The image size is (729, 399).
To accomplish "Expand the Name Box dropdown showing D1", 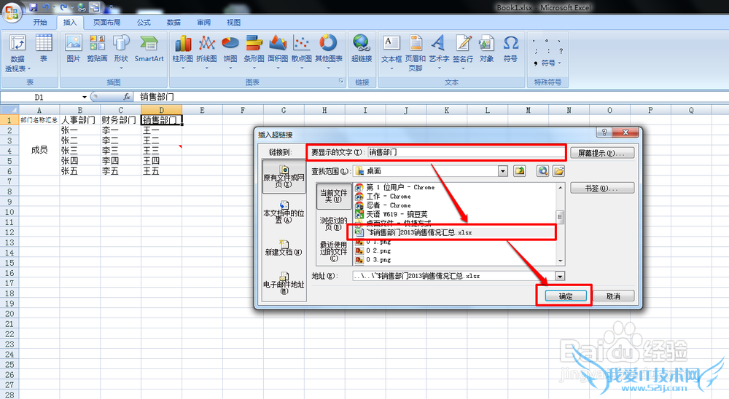I will point(85,97).
